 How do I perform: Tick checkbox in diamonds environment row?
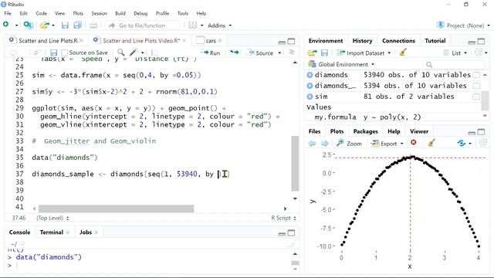tap(476, 75)
